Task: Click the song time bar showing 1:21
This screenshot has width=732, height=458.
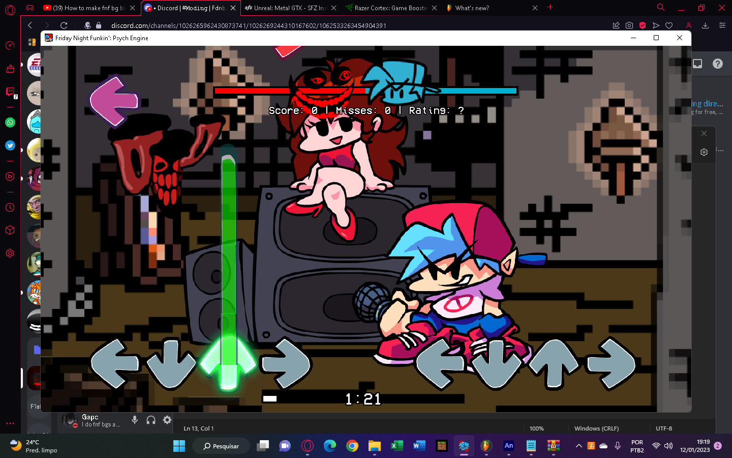Action: (363, 398)
